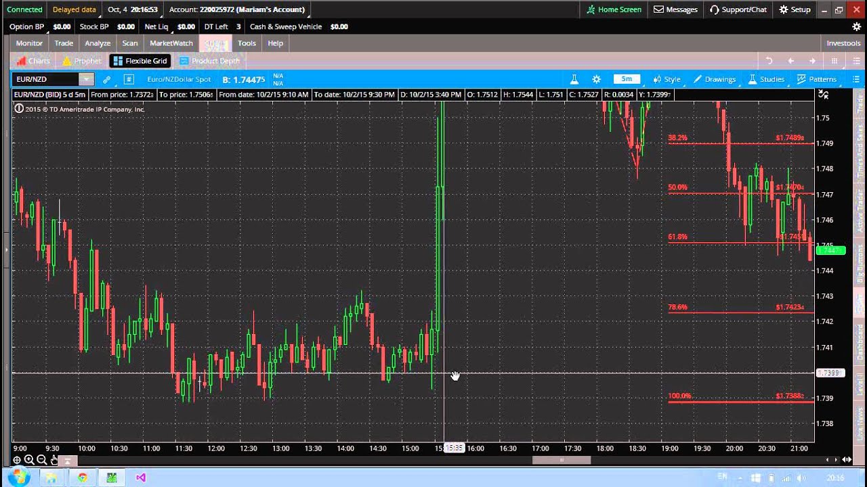Image resolution: width=867 pixels, height=487 pixels.
Task: Open the Style dropdown menu
Action: click(x=667, y=79)
